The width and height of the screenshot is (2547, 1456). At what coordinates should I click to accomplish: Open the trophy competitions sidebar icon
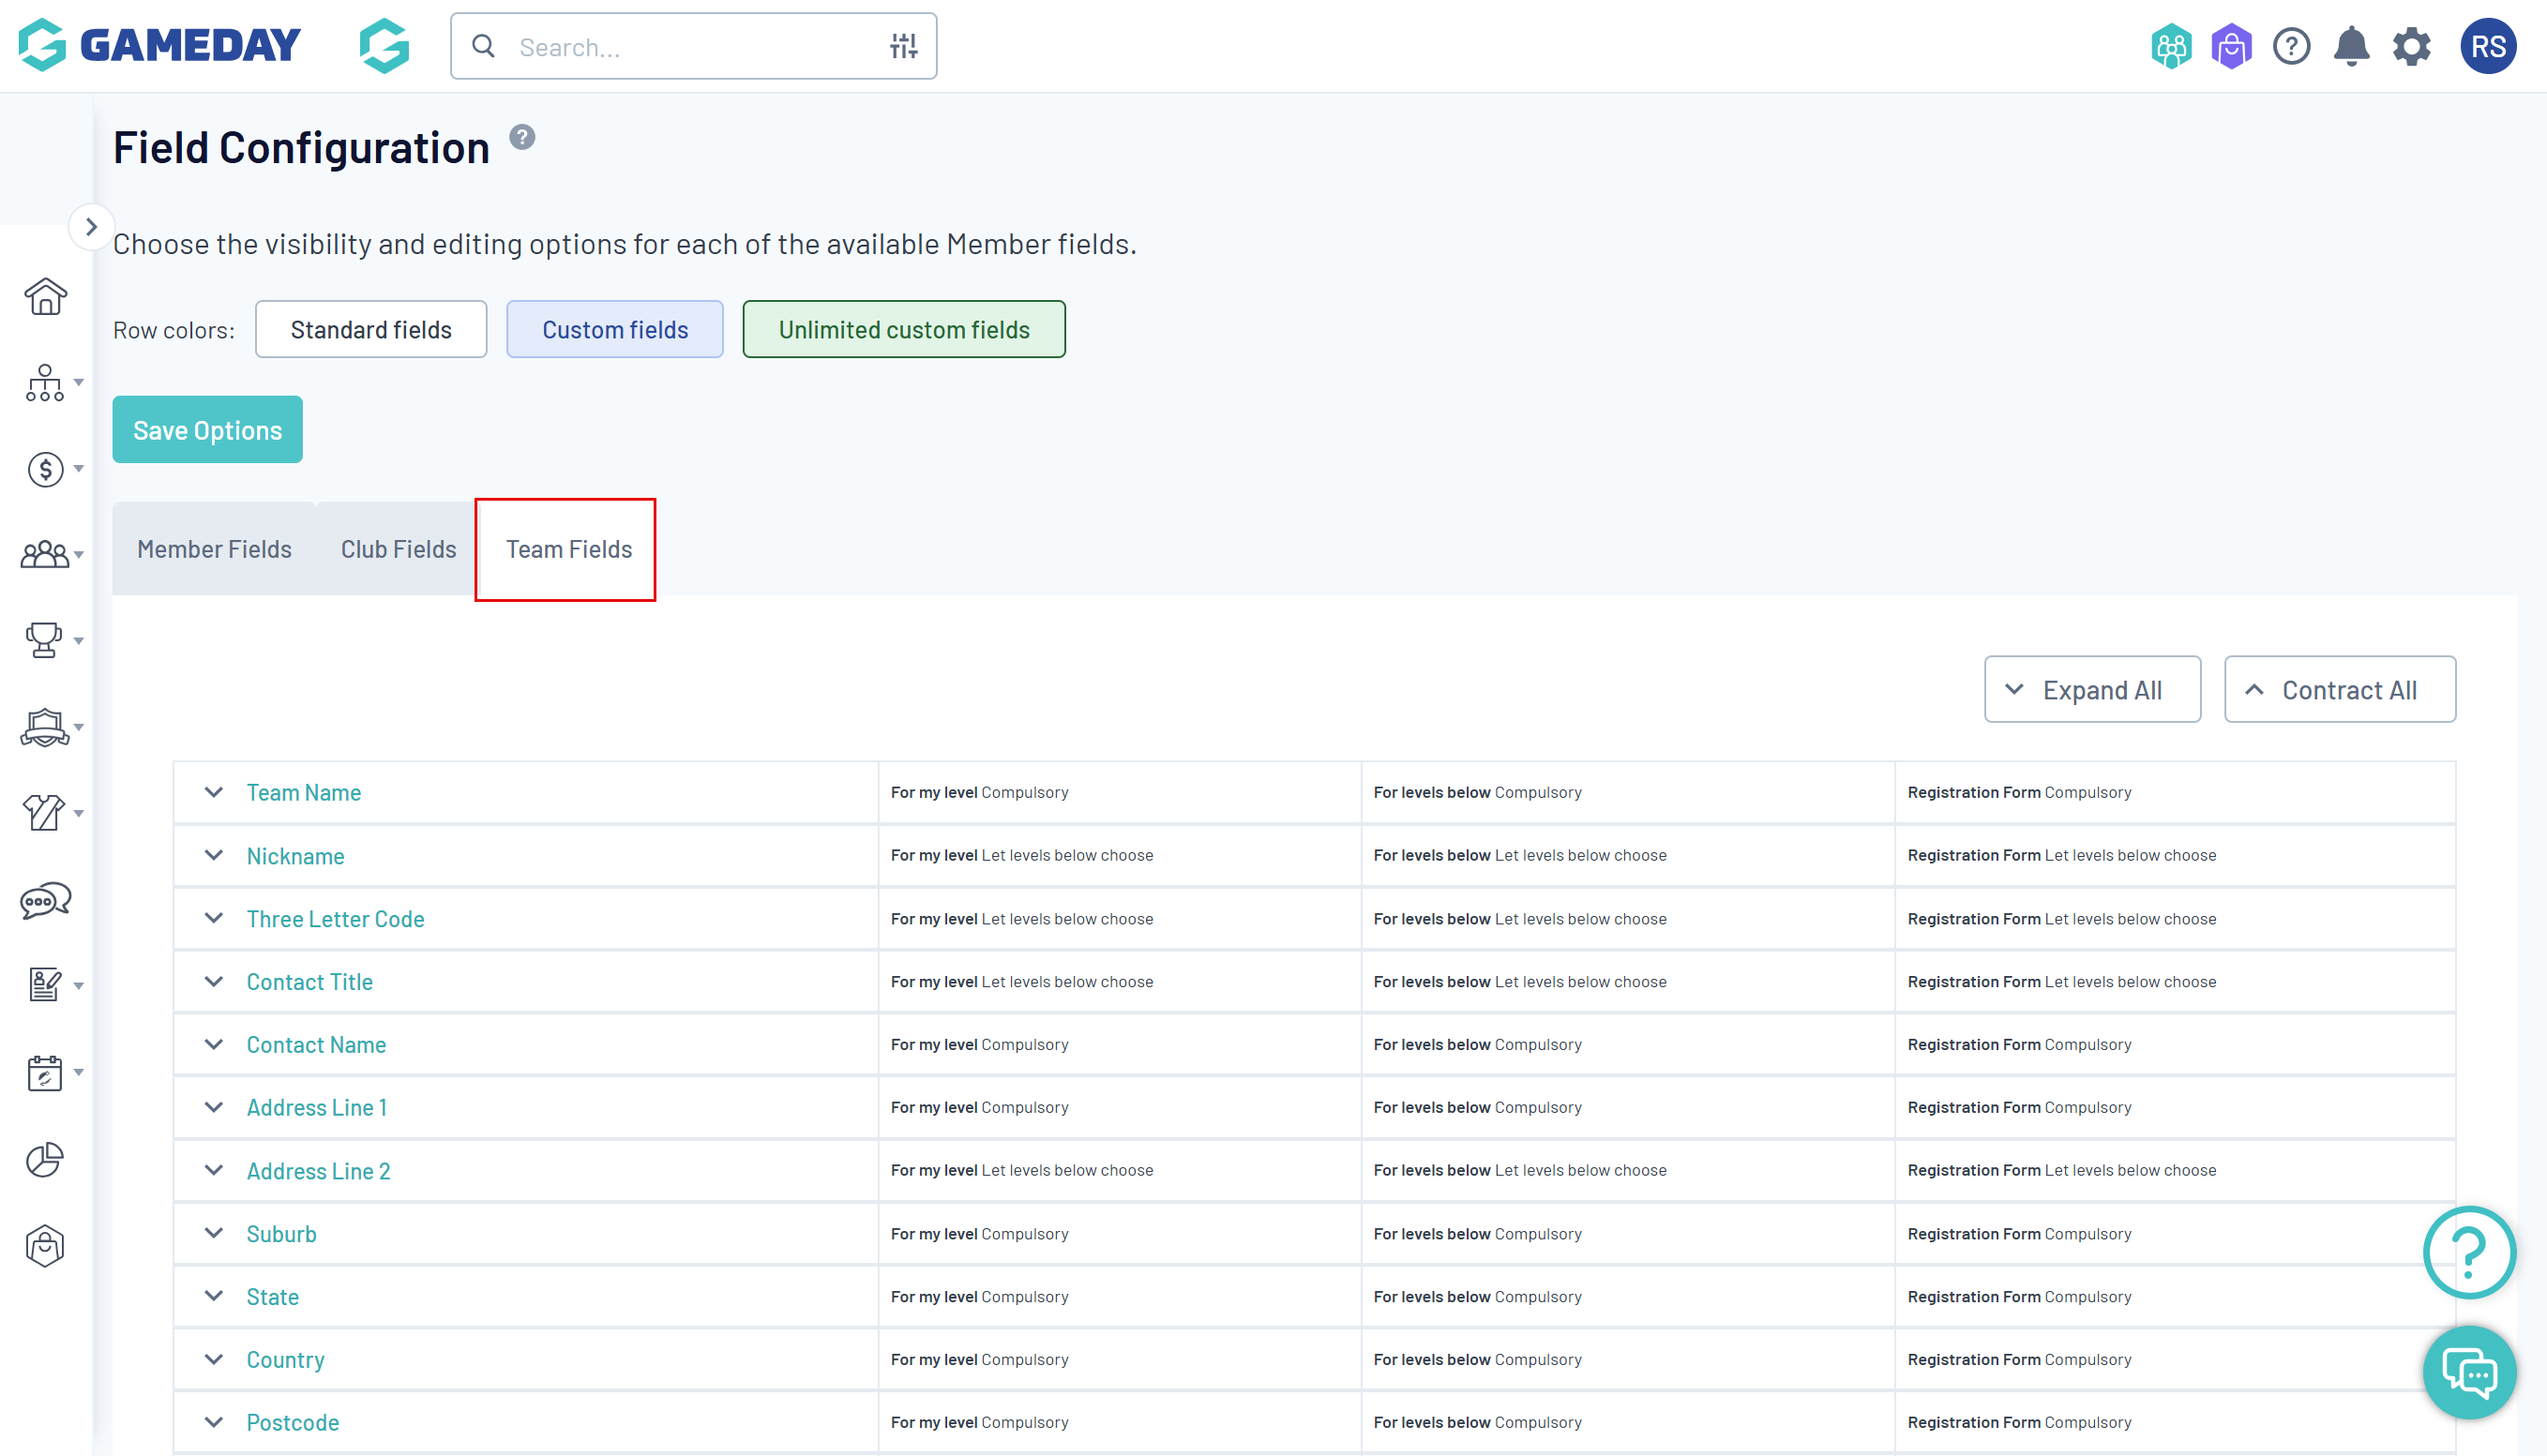pos(45,640)
